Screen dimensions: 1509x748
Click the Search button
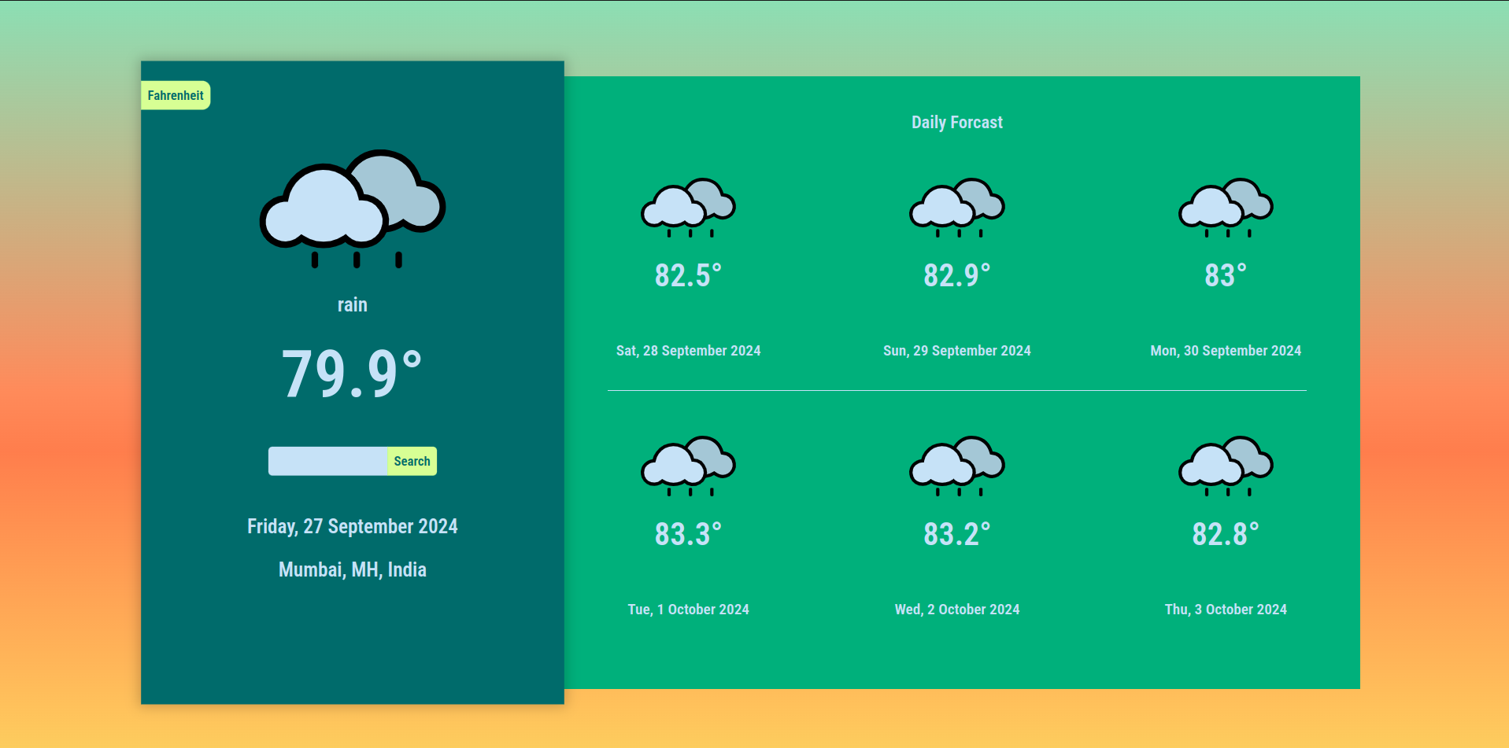(412, 461)
